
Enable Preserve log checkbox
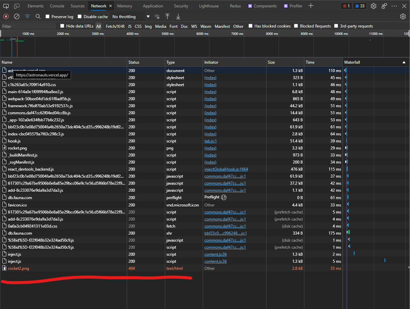(x=47, y=16)
